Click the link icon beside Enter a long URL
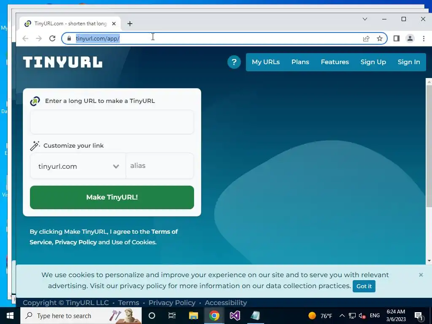The image size is (432, 324). [35, 101]
